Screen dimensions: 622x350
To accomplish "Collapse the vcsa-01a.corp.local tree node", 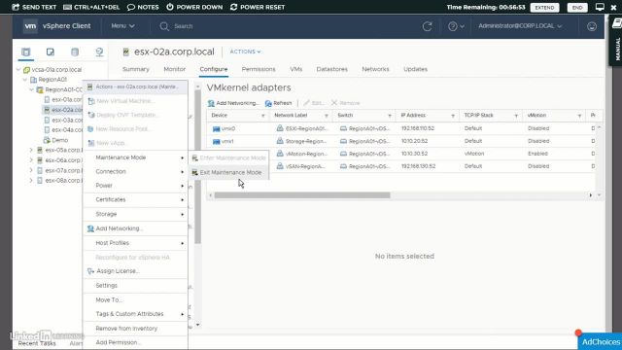I will (x=18, y=69).
